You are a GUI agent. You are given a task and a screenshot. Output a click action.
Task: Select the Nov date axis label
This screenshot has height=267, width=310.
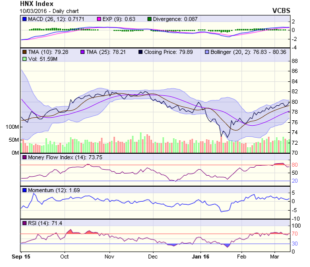coord(110,256)
